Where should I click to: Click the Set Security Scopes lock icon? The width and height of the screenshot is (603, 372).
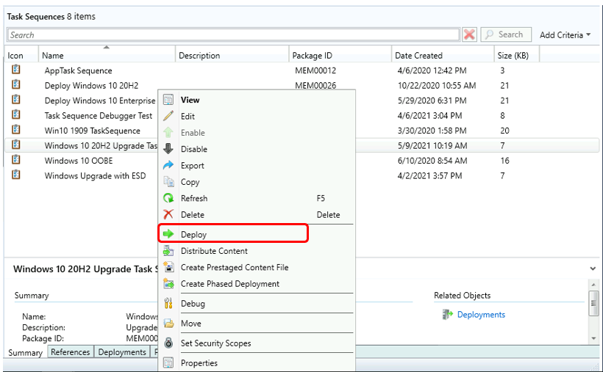pyautogui.click(x=168, y=343)
